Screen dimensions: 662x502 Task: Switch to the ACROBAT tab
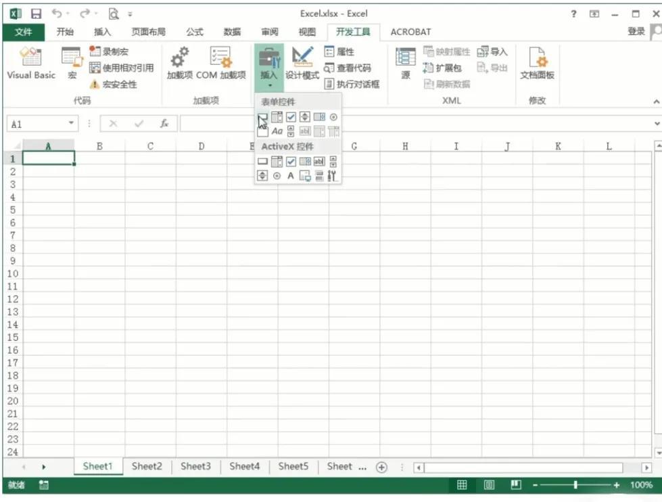[x=411, y=32]
